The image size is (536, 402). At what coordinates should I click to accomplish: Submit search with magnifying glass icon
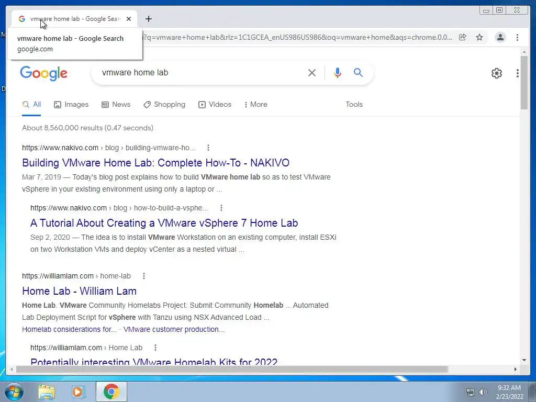coord(358,72)
